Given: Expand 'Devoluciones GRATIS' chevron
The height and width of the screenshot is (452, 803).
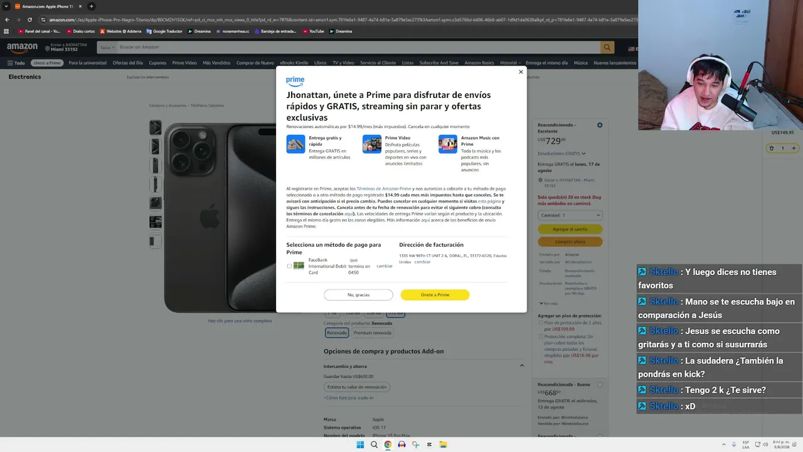Looking at the screenshot, I should click(583, 153).
